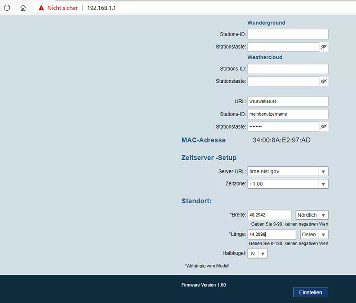Click the Einstellen button
This screenshot has height=303, width=356.
point(310,292)
